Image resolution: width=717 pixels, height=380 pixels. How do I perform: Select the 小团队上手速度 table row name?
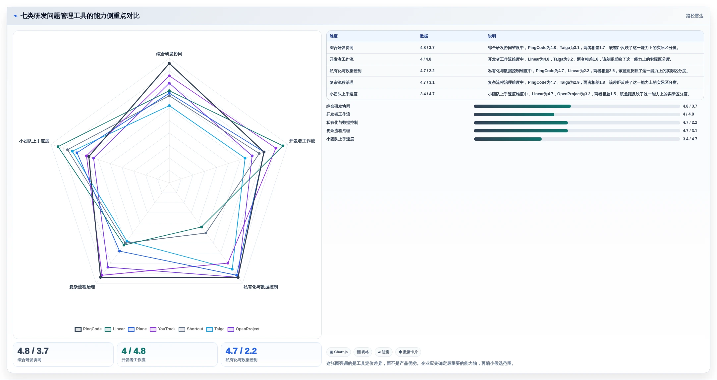point(344,94)
